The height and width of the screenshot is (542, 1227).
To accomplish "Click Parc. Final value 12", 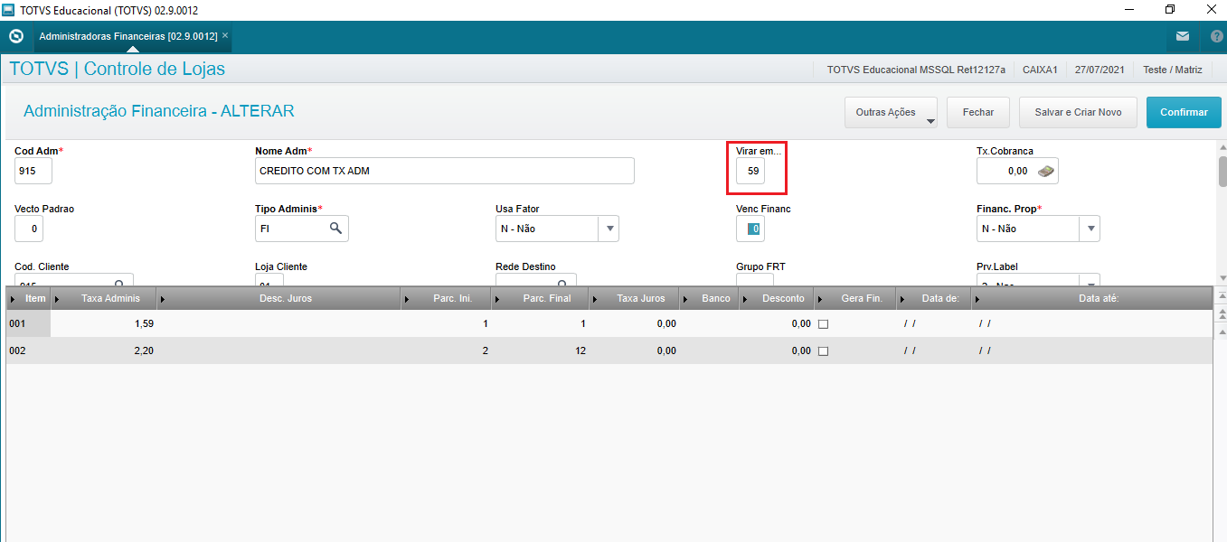I will (x=580, y=350).
